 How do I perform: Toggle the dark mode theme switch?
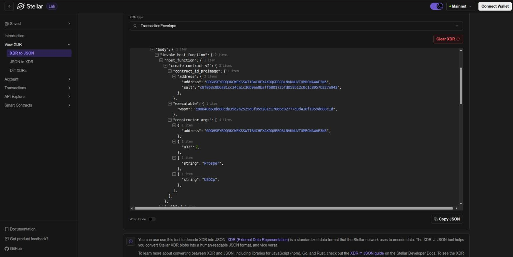click(x=436, y=6)
